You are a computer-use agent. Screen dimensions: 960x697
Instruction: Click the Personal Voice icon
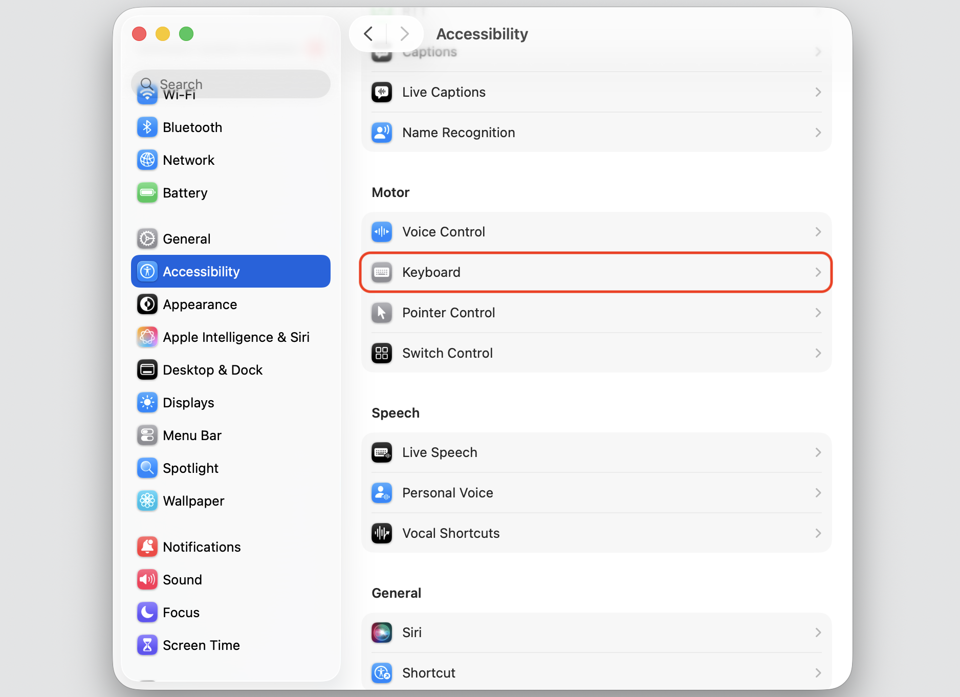pos(382,493)
